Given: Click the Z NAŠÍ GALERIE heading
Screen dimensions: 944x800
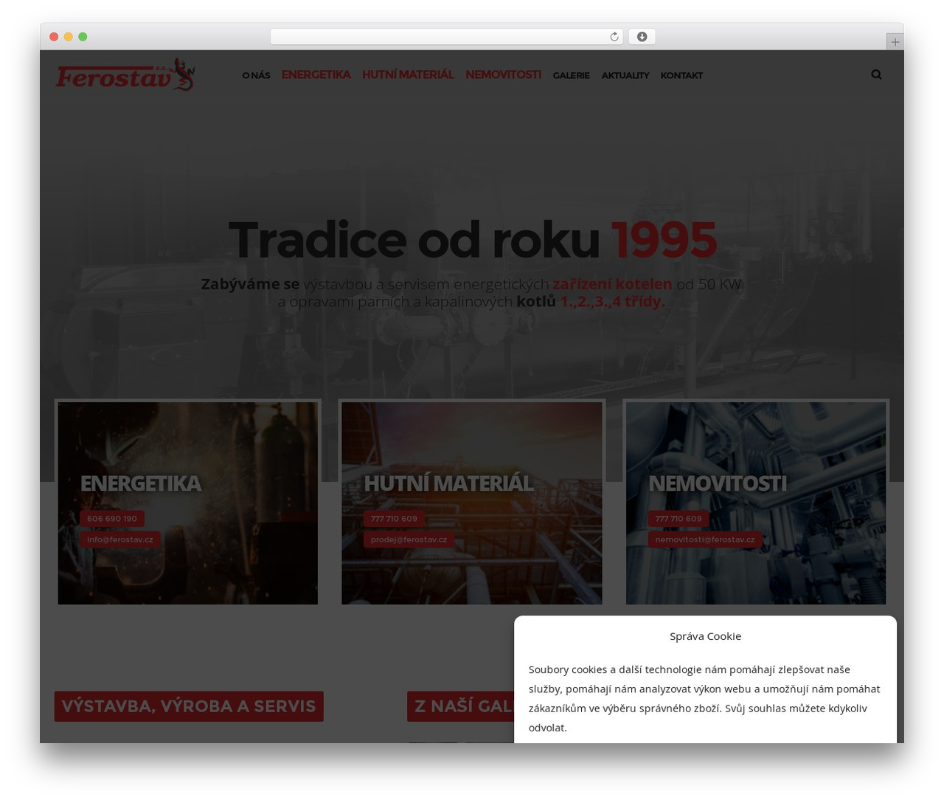Looking at the screenshot, I should tap(461, 706).
